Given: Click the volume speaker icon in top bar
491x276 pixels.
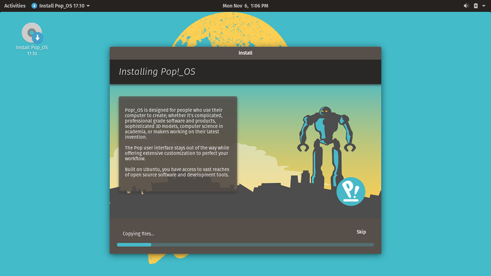Looking at the screenshot, I should [466, 6].
